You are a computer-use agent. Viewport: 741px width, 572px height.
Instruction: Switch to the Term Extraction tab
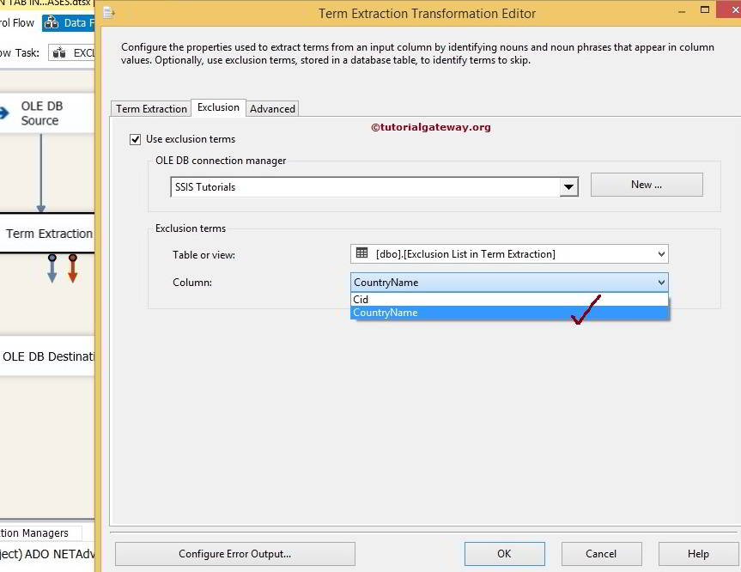150,108
